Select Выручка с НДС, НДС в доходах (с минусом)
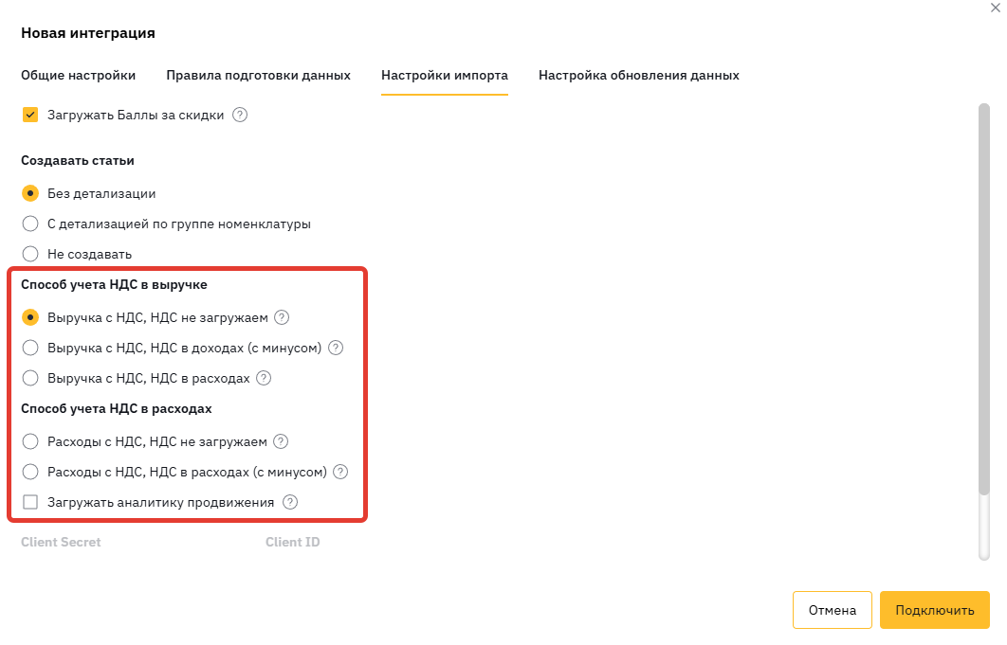The image size is (1007, 645). pos(30,348)
